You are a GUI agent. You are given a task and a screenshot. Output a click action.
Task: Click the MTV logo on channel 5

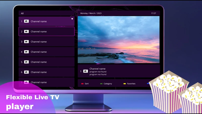point(27,62)
